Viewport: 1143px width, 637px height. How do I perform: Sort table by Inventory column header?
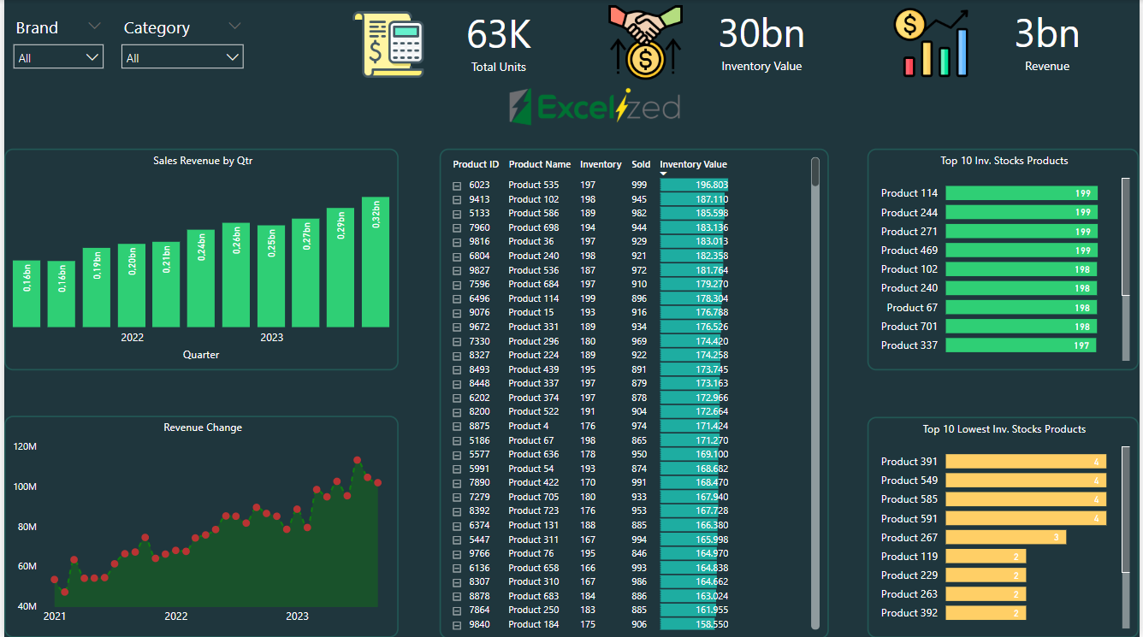[x=601, y=164]
